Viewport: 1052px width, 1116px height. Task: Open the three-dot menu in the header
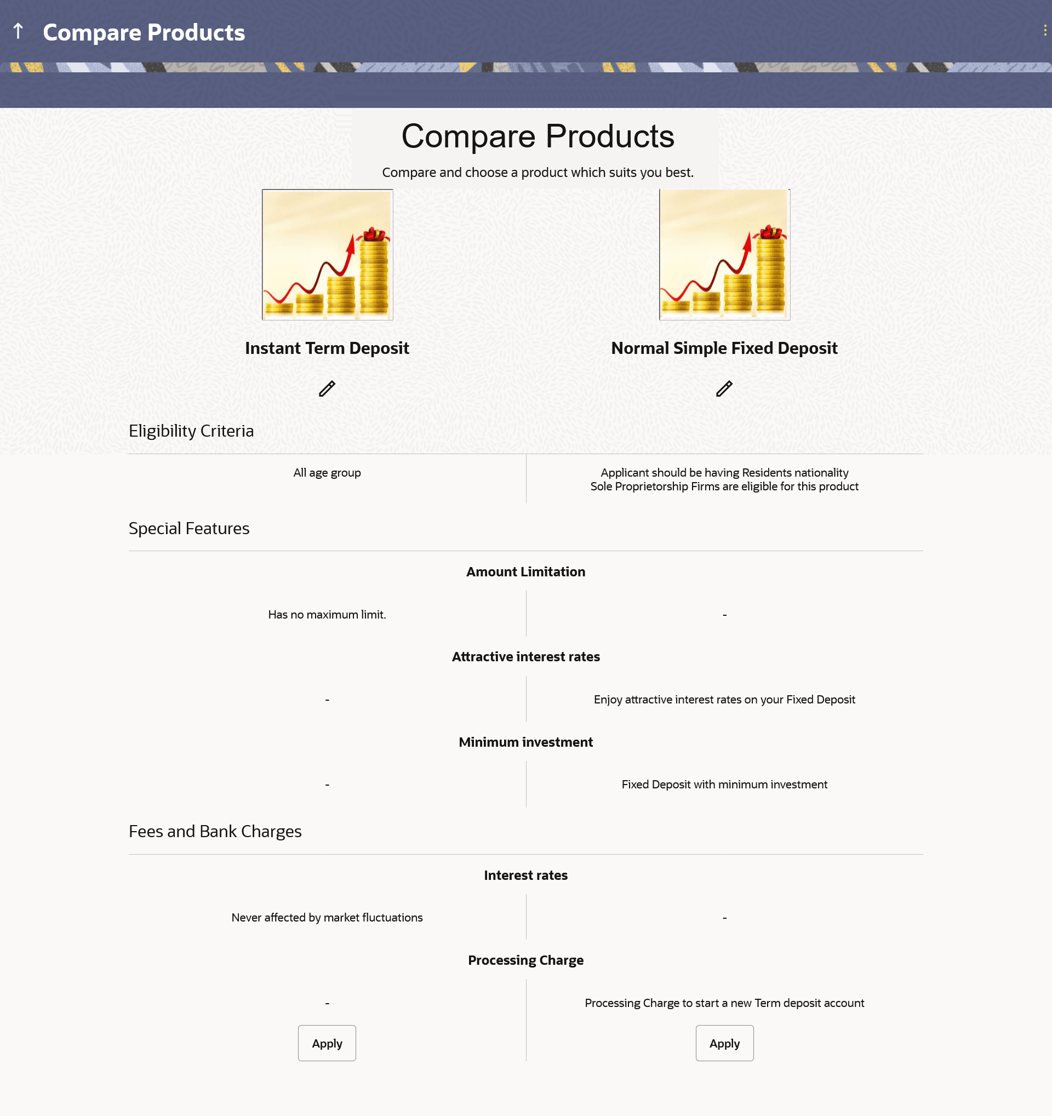pyautogui.click(x=1045, y=30)
